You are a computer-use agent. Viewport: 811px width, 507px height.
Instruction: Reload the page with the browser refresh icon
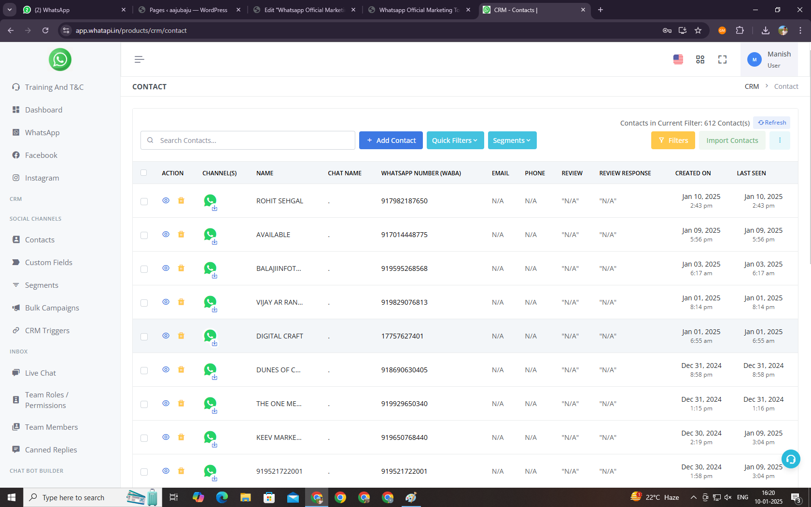point(45,30)
